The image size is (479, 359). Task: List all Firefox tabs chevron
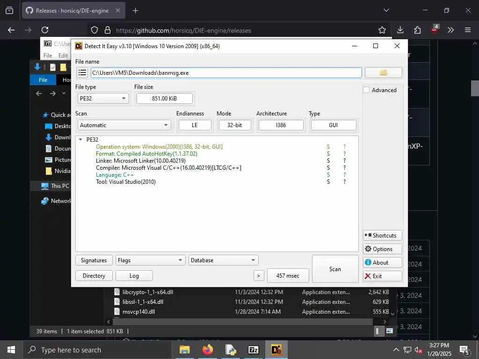tap(386, 10)
